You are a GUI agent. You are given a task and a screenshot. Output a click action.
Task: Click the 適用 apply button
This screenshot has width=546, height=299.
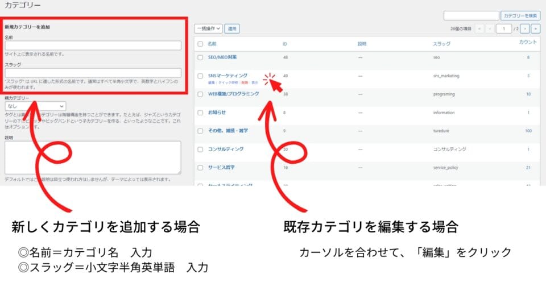[232, 28]
